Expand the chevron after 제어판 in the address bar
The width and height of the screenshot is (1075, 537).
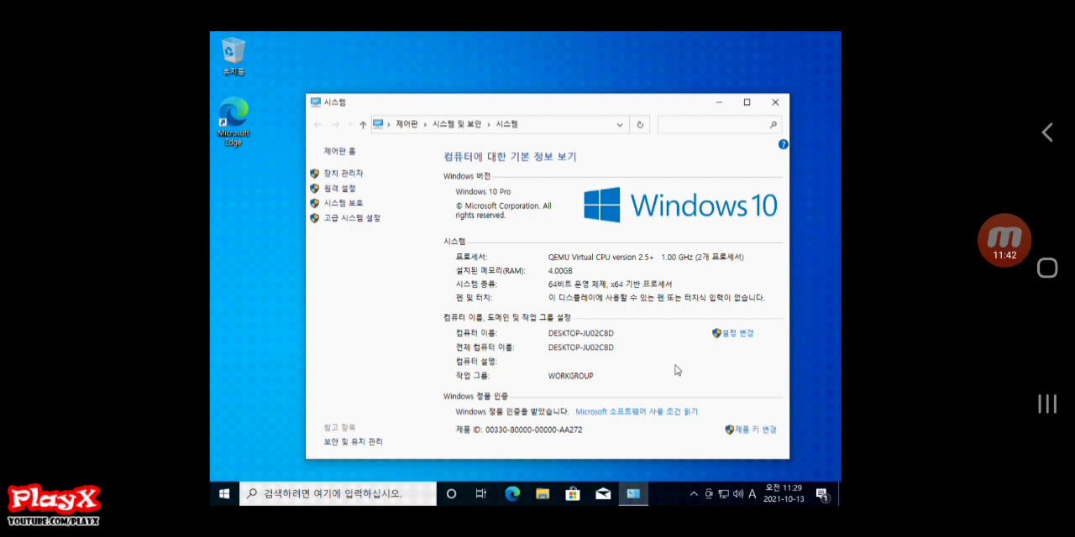point(425,124)
